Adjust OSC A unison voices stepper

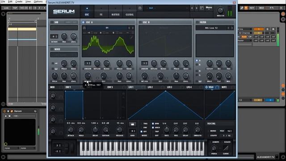(88, 63)
